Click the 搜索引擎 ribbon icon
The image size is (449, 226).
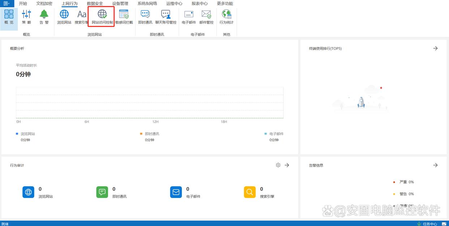(x=82, y=17)
